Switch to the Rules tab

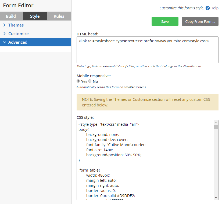pos(59,16)
